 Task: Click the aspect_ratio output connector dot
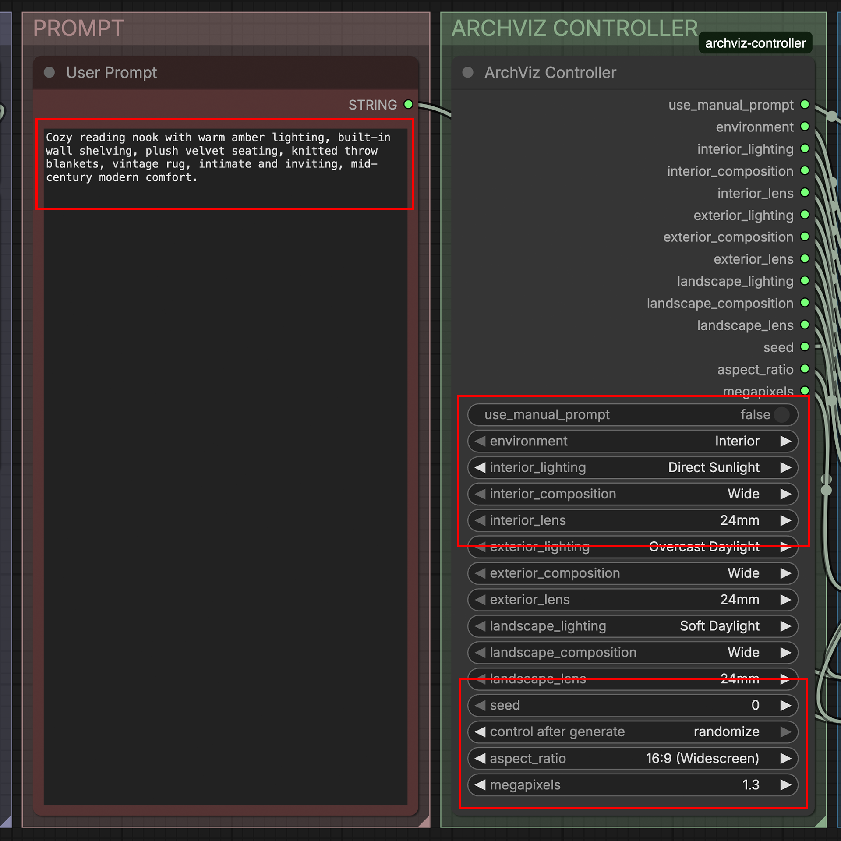[805, 368]
